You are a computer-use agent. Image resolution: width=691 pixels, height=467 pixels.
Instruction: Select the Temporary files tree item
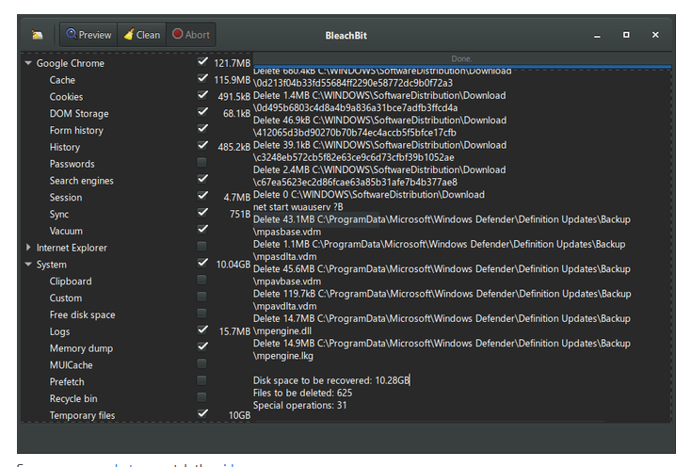click(x=82, y=415)
